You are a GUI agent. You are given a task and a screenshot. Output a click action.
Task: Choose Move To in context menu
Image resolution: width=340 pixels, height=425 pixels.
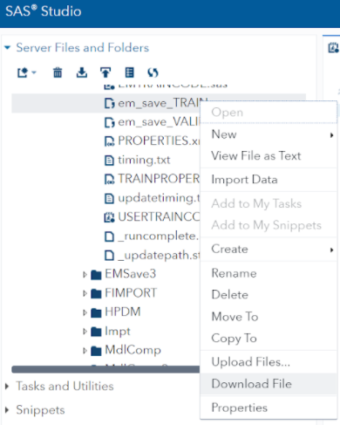269,317
